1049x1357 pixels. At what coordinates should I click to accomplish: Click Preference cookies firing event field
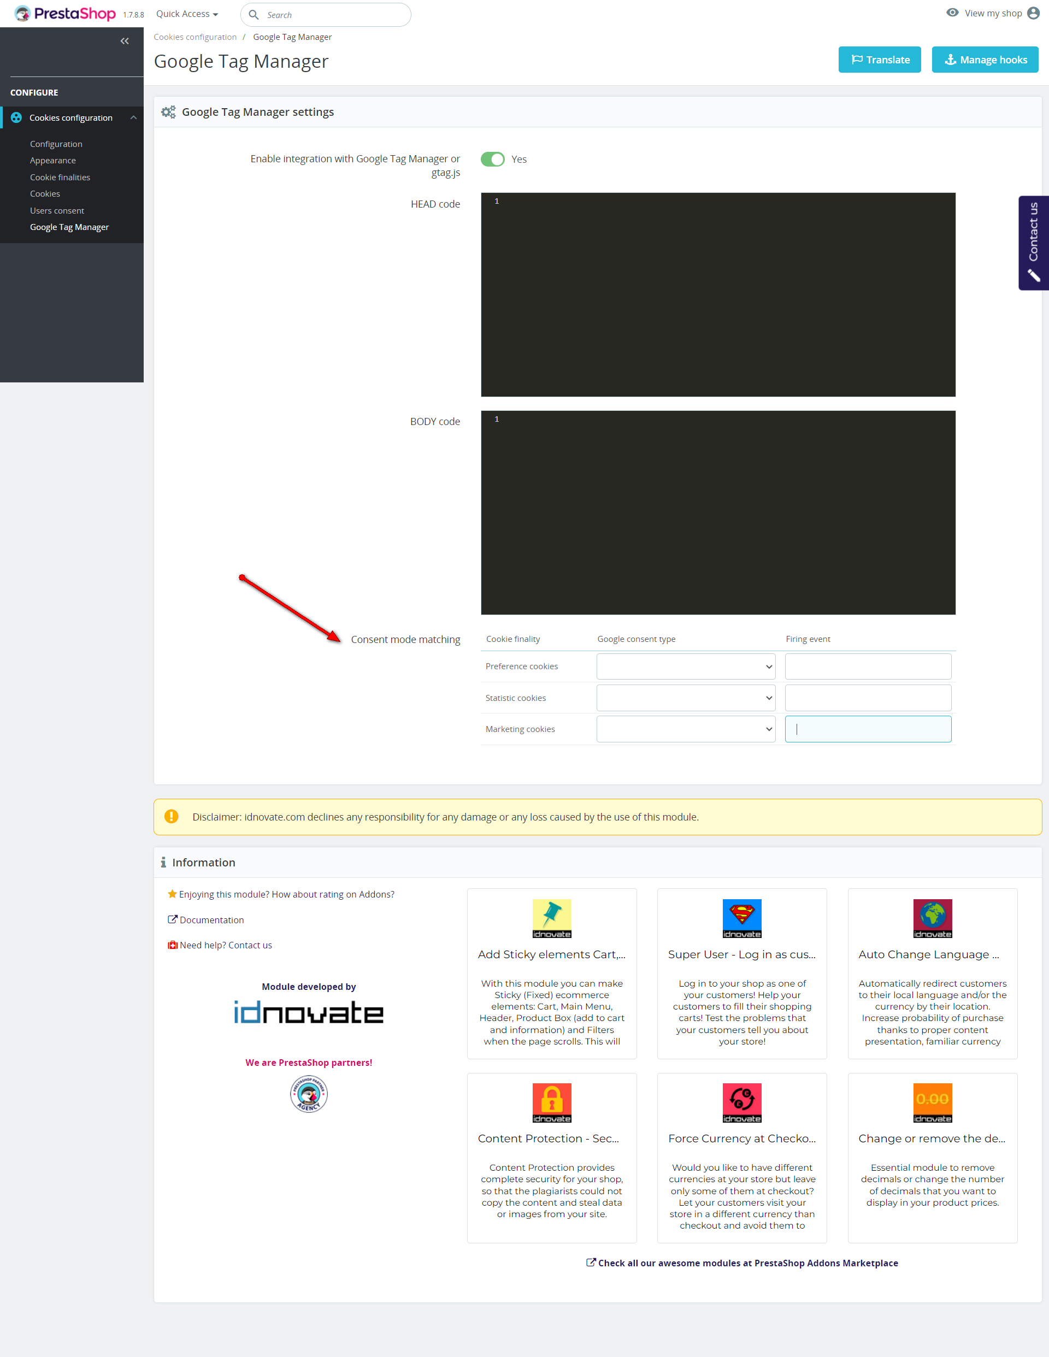click(868, 666)
